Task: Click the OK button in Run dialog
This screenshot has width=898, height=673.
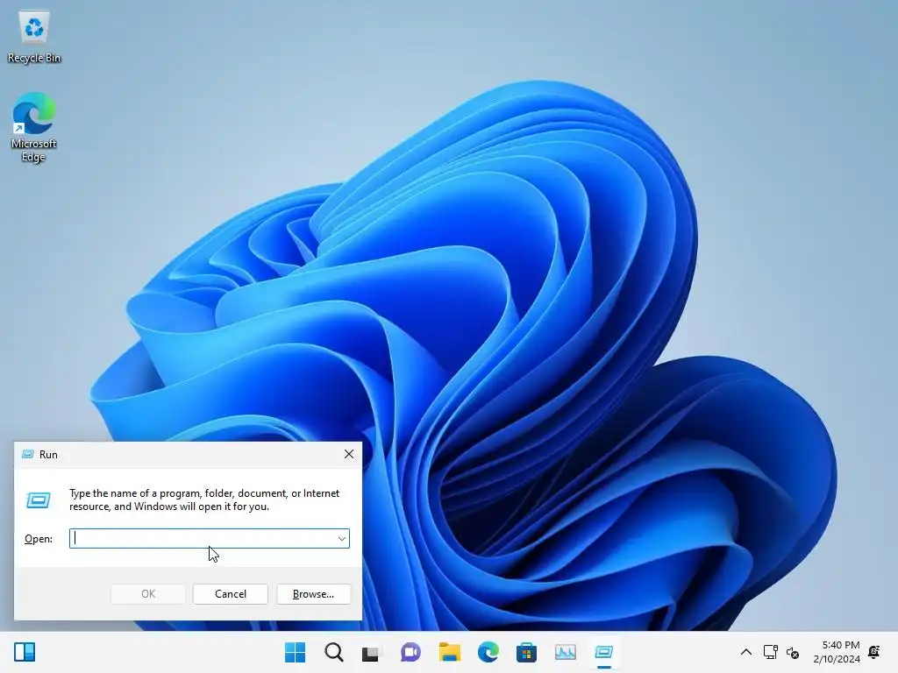Action: (x=147, y=594)
